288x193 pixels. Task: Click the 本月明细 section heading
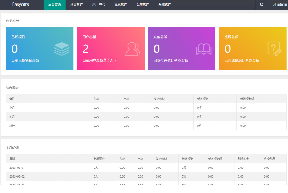click(12, 148)
